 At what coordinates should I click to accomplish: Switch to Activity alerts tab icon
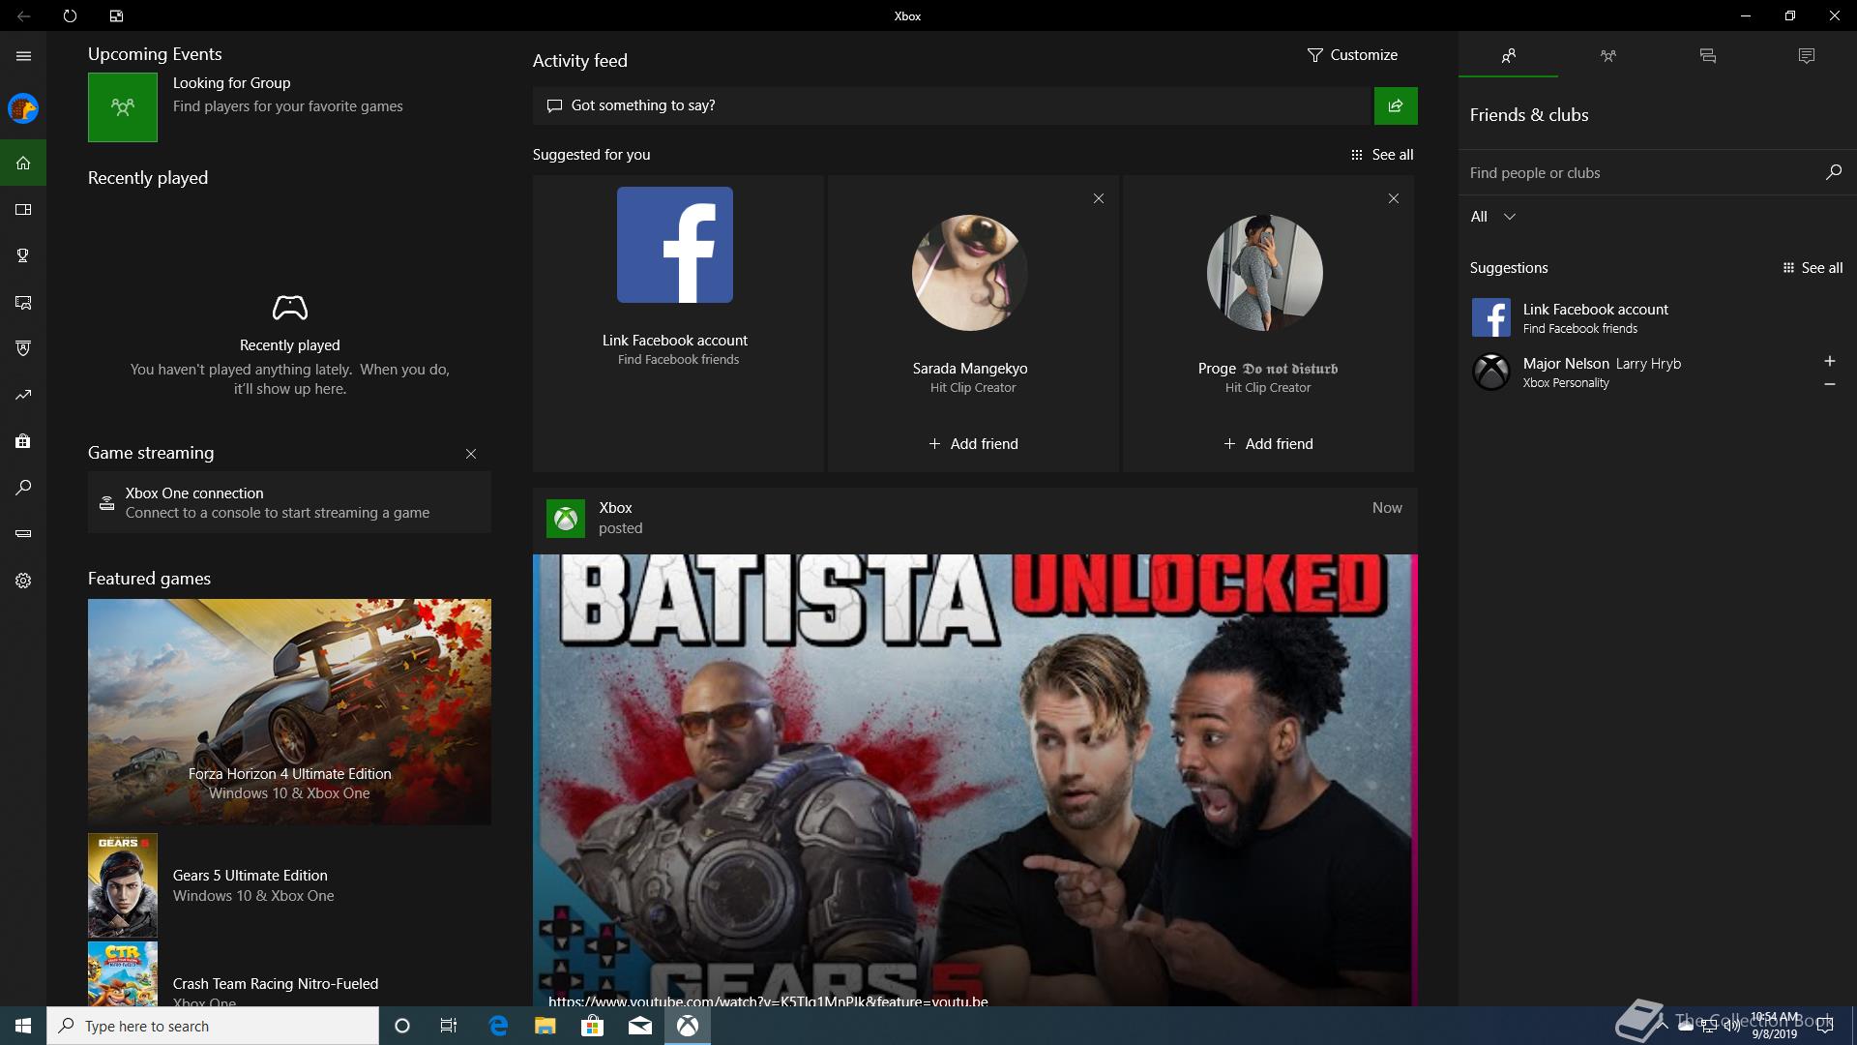1806,56
